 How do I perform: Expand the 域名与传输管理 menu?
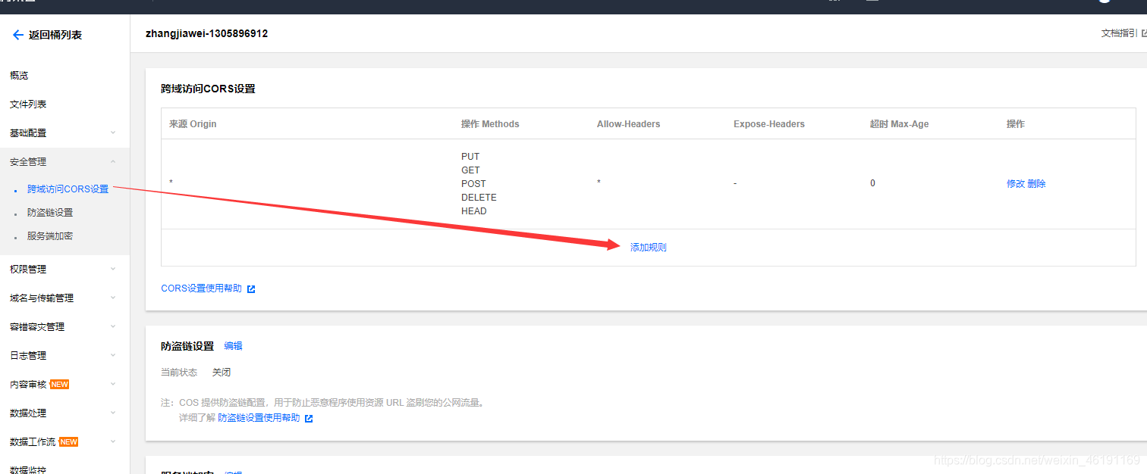coord(113,298)
